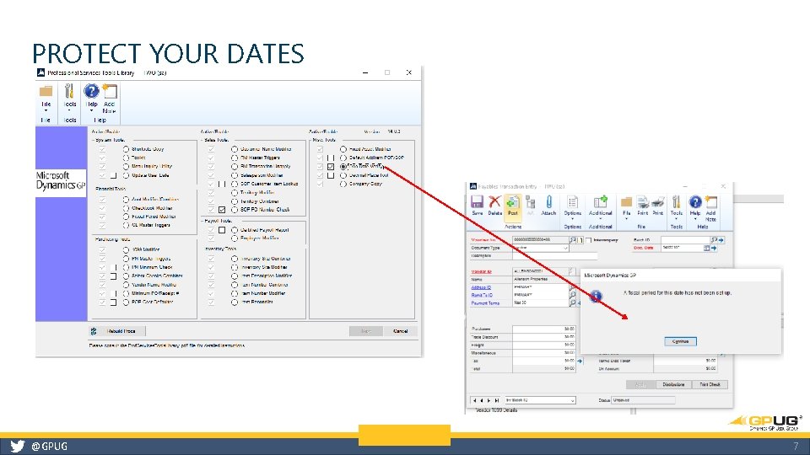Click the Batch ID input field
Viewport: 810px width, 455px height.
(685, 240)
